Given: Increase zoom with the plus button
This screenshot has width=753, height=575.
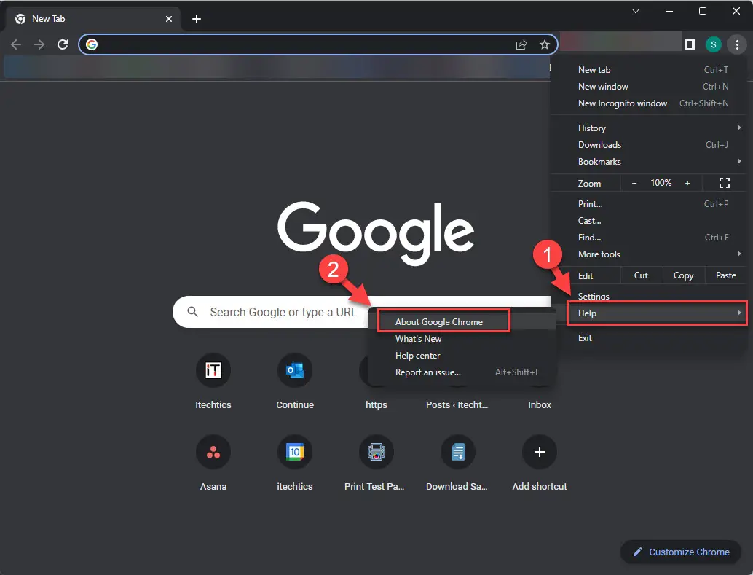Looking at the screenshot, I should click(x=687, y=183).
